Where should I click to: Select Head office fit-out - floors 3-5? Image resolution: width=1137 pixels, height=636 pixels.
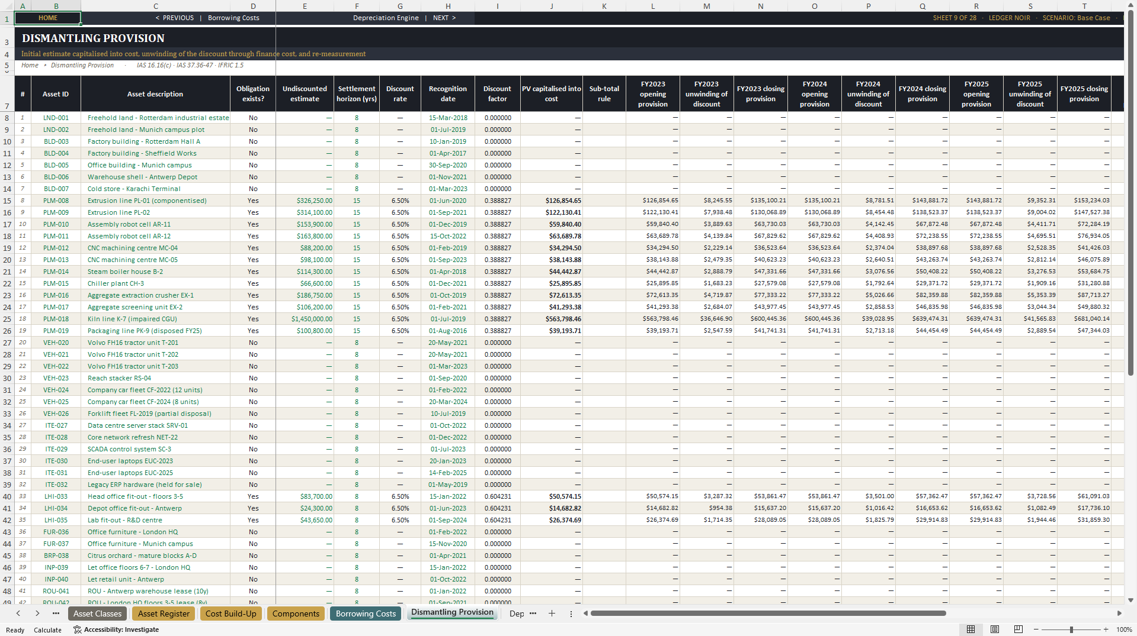click(155, 496)
